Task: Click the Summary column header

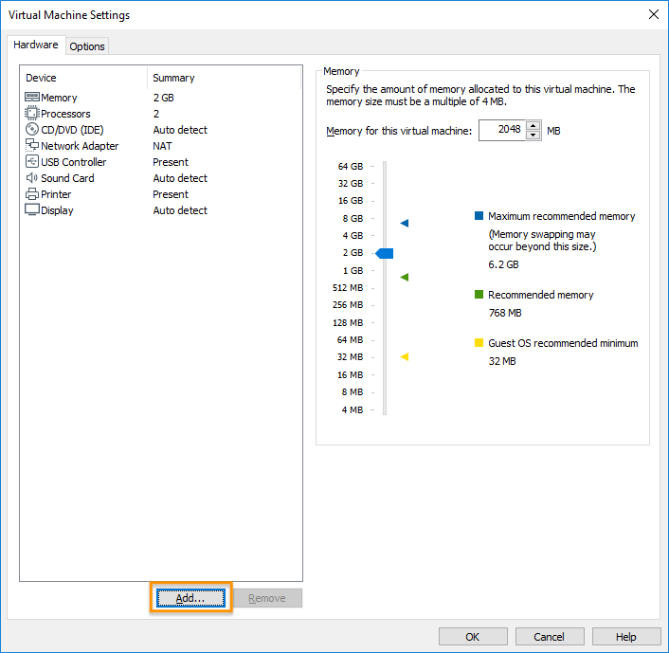Action: pos(173,78)
